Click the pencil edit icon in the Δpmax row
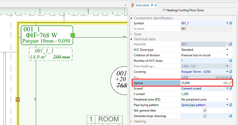The image size is (238, 125). [230, 83]
